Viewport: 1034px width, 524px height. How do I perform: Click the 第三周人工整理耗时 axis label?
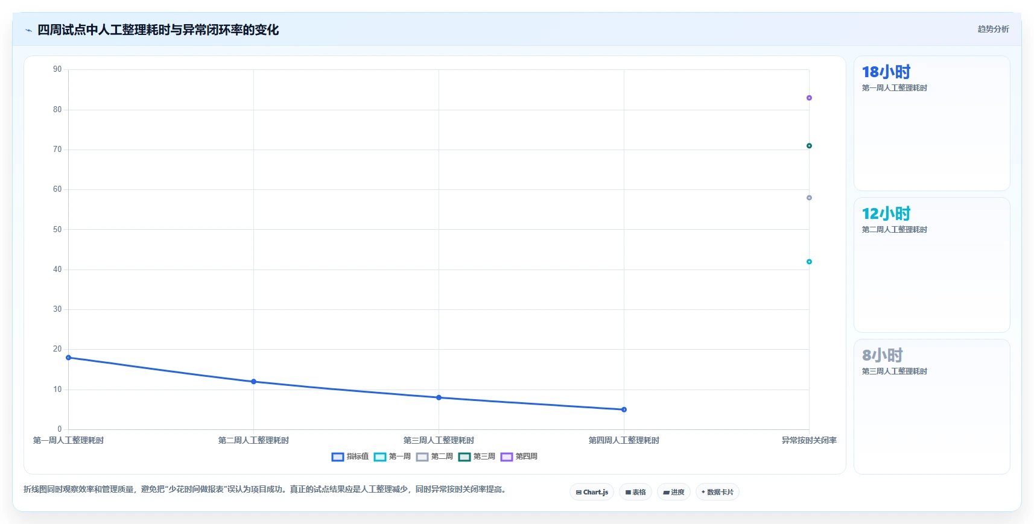point(439,440)
